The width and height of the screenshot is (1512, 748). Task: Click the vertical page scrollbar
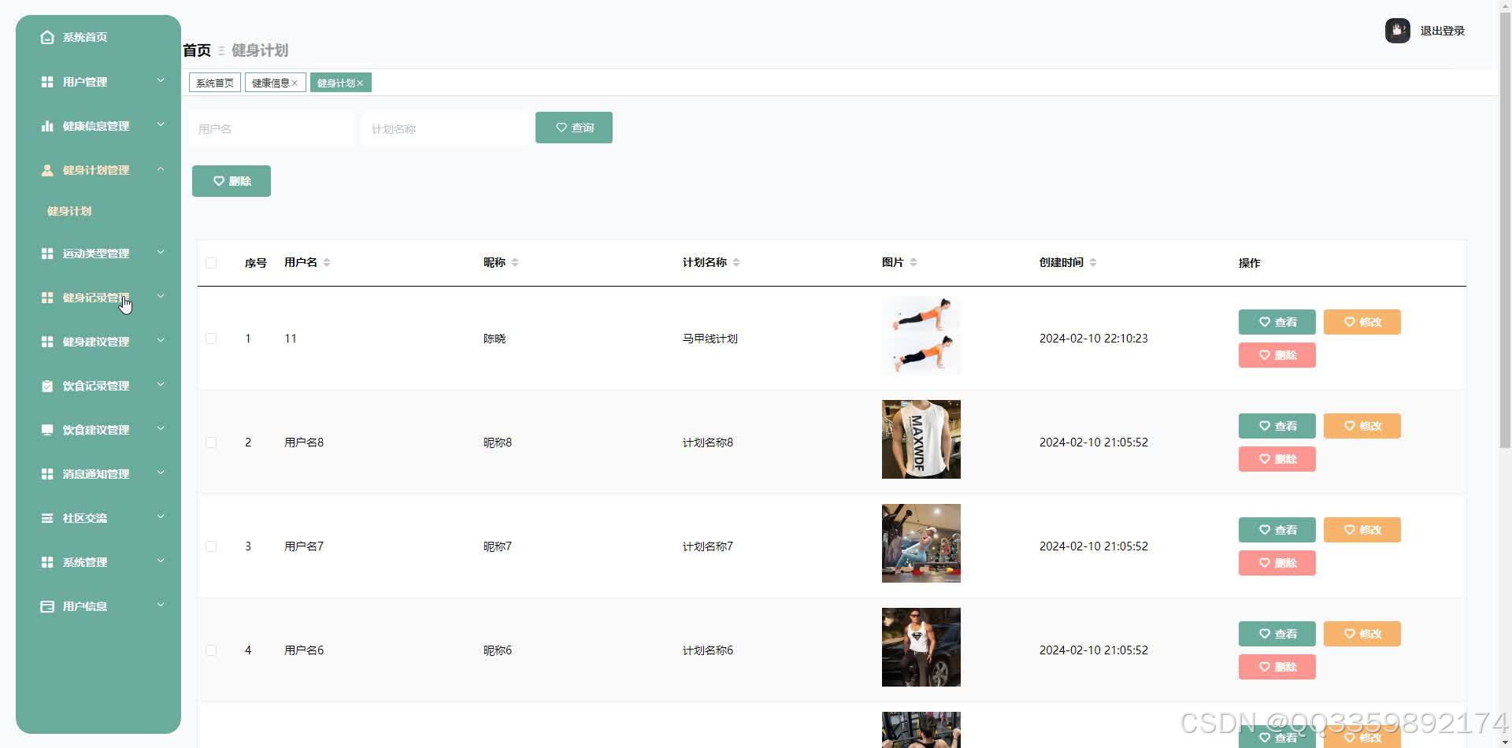point(1505,228)
